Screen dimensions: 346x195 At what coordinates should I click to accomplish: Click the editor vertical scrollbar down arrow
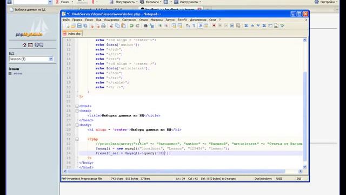(305, 167)
